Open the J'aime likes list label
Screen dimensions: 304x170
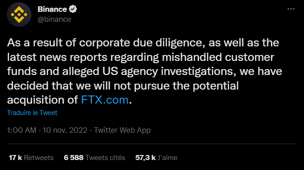coord(167,158)
